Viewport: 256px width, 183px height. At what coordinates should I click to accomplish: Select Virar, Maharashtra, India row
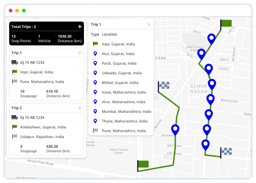[x=123, y=102]
